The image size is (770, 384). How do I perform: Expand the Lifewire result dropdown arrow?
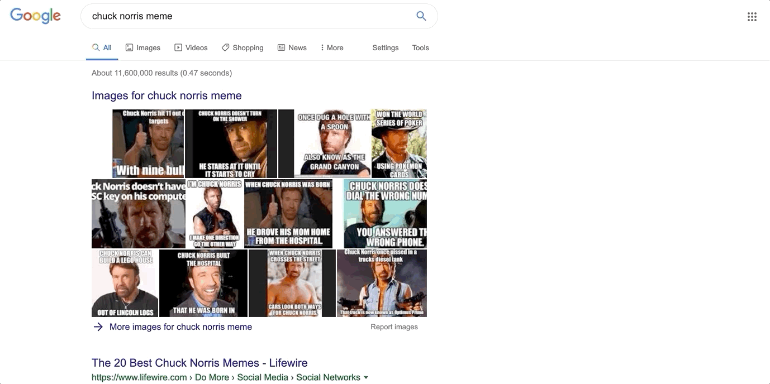(x=366, y=378)
